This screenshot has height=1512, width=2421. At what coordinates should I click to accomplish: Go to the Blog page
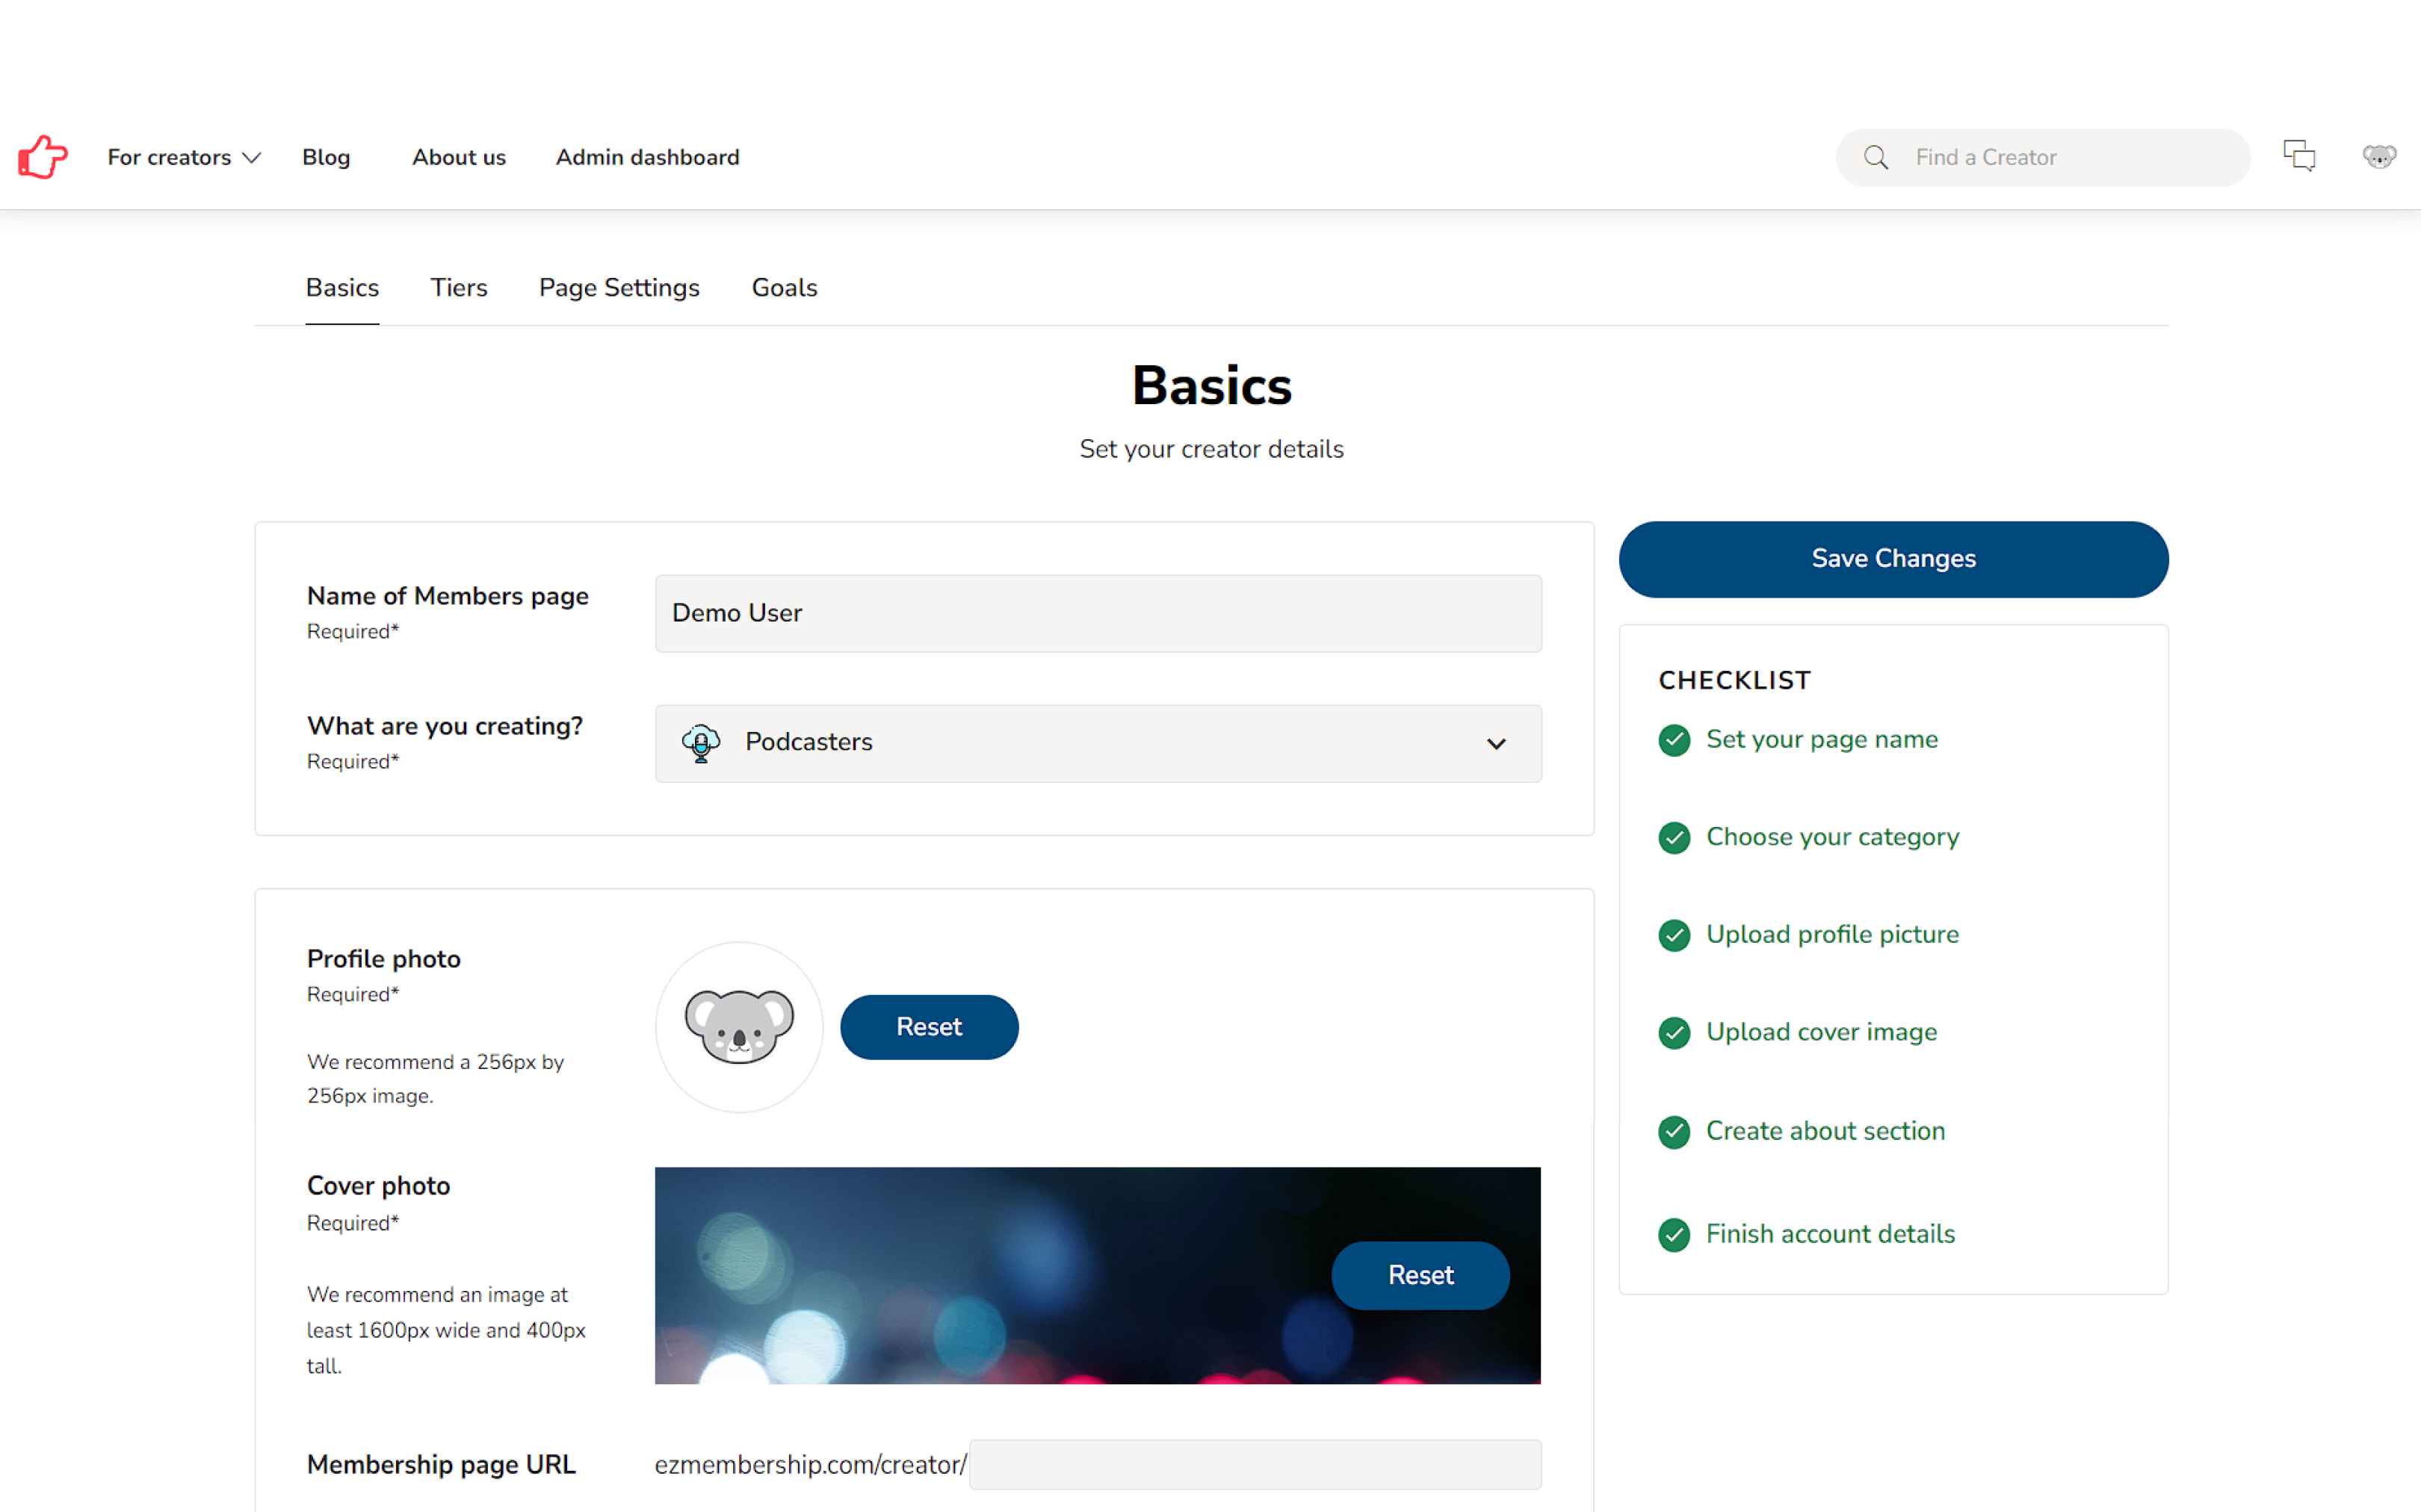(x=326, y=157)
